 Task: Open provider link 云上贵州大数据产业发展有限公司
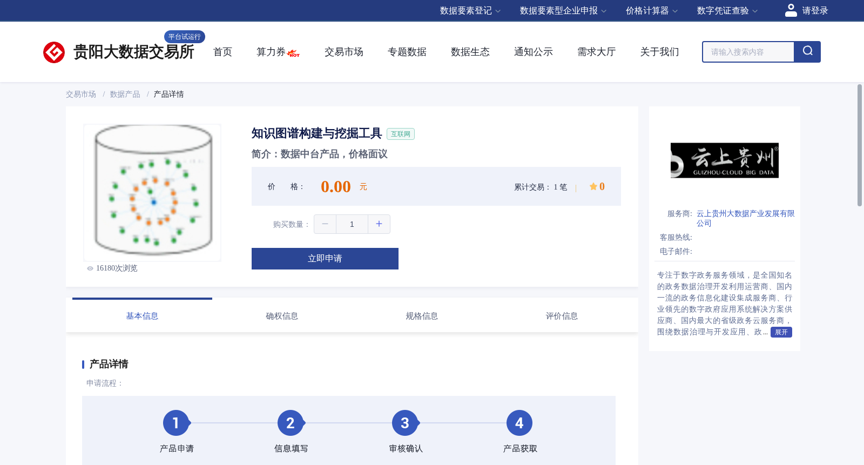click(x=745, y=219)
